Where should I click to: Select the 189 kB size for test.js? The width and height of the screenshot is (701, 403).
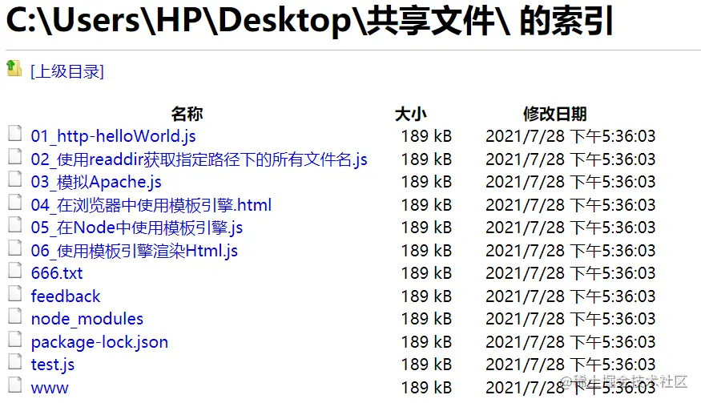[426, 364]
